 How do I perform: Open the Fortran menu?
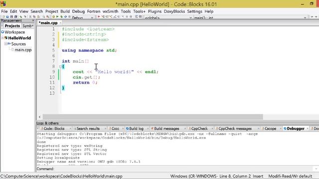(94, 11)
